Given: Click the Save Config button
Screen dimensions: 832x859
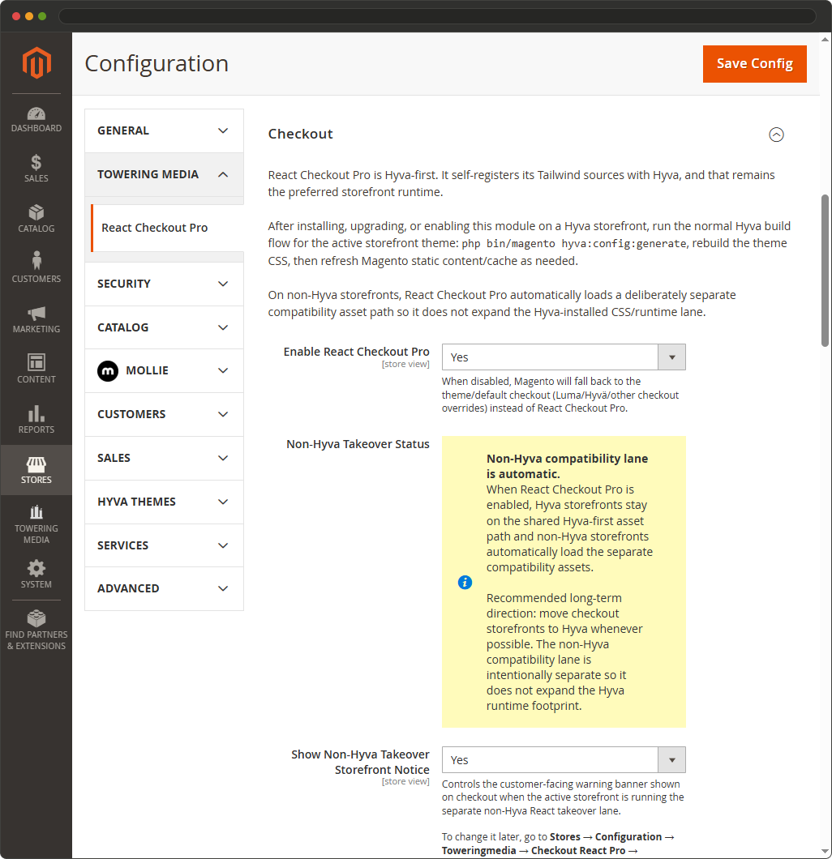Looking at the screenshot, I should [x=754, y=63].
